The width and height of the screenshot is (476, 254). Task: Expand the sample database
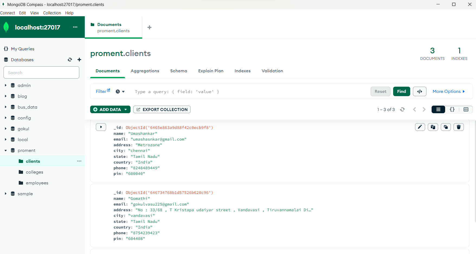[5, 194]
